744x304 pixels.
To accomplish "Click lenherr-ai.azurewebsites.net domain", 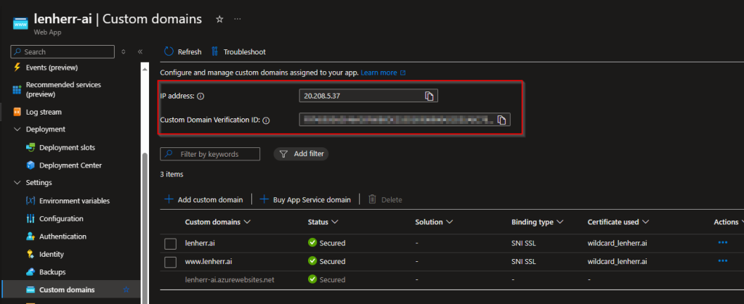I will [230, 279].
